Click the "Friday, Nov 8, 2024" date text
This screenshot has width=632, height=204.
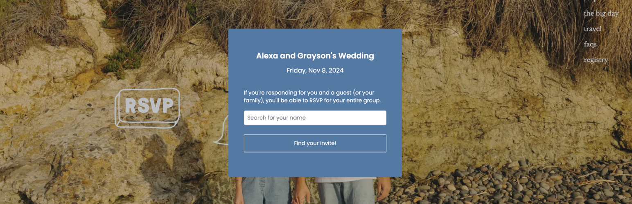tap(315, 71)
